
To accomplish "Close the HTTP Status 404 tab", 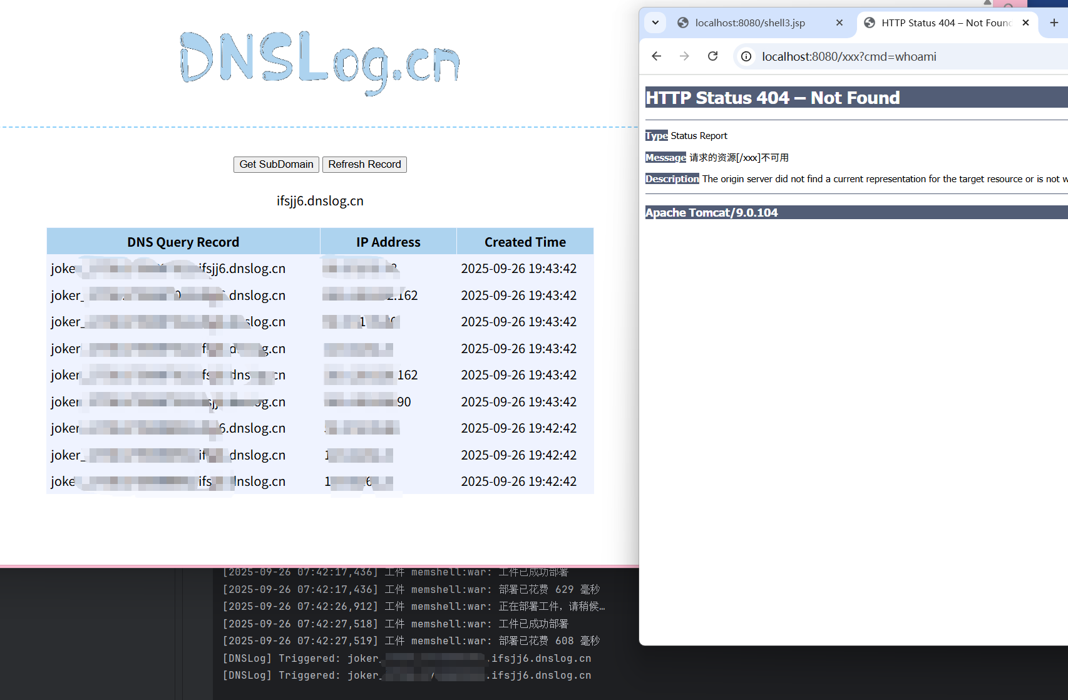I will pos(1025,23).
